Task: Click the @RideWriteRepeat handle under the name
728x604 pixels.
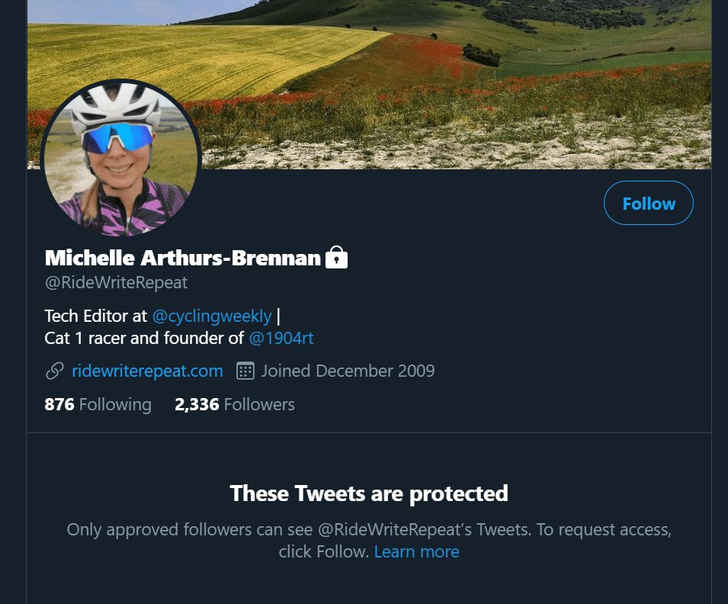Action: point(117,283)
